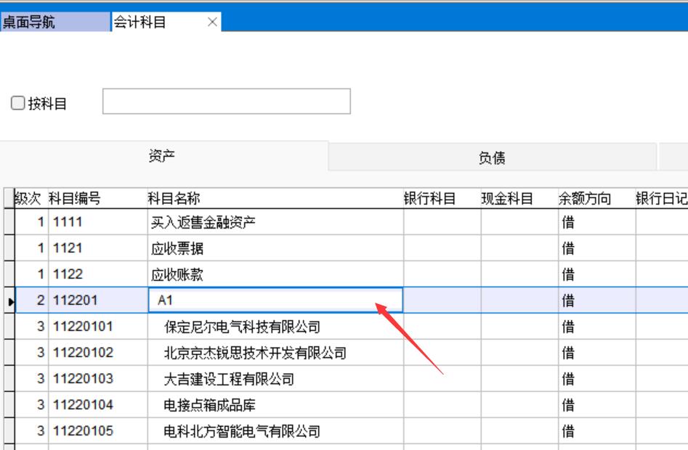
Task: Select 保定尼尔电气科技有限公司 sub-account
Action: point(242,327)
